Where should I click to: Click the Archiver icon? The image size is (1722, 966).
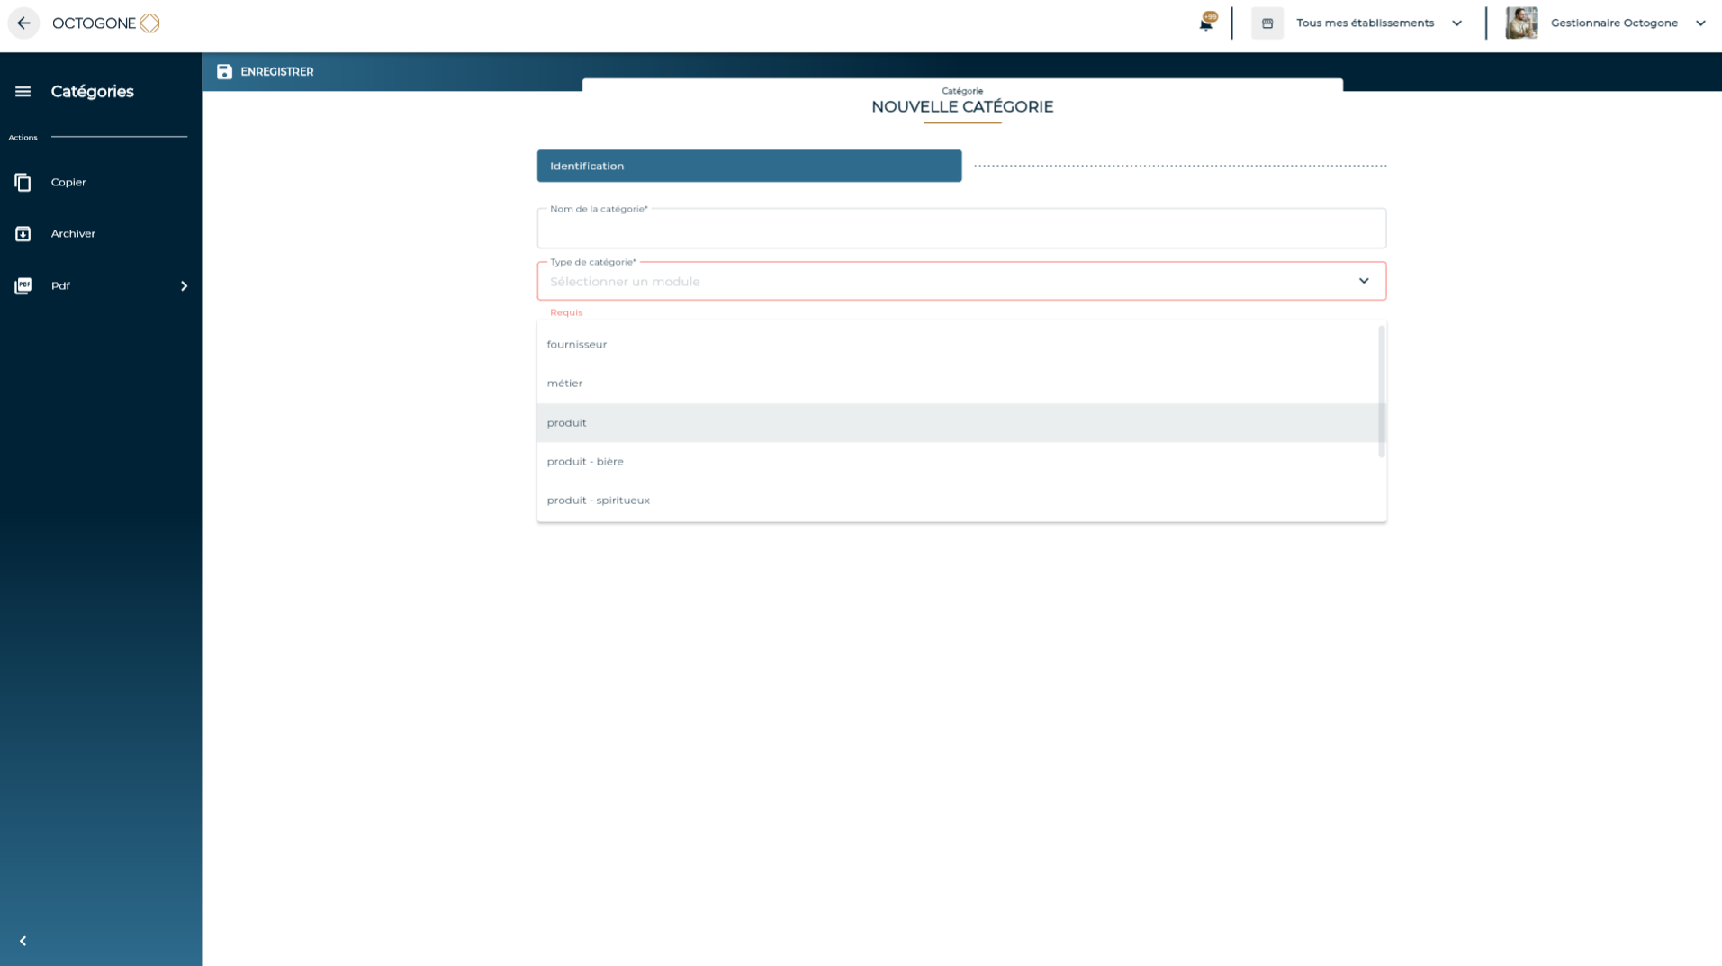(x=23, y=234)
